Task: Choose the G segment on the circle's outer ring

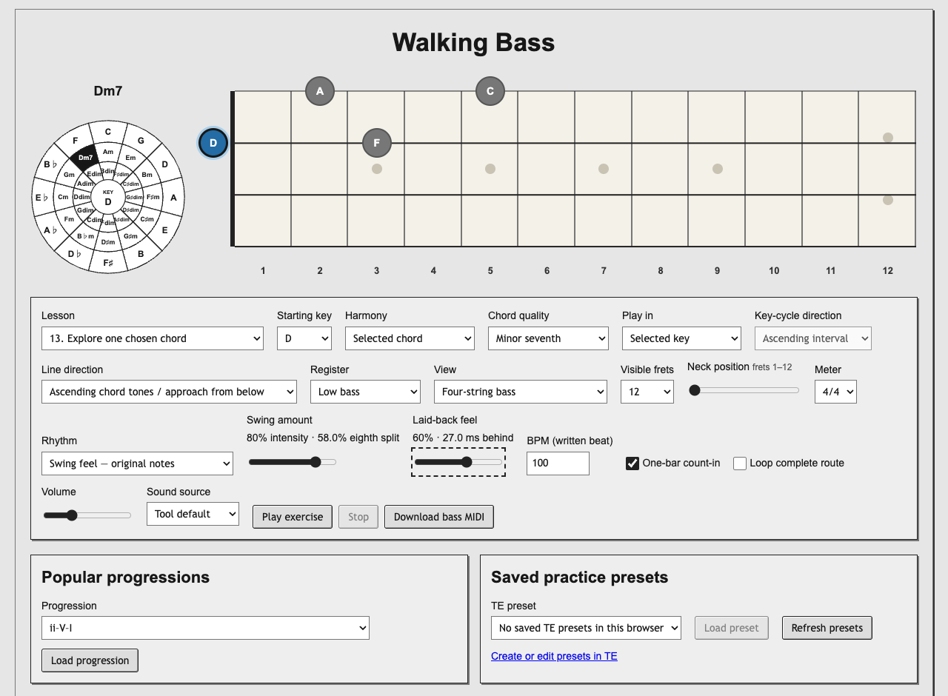Action: coord(141,141)
